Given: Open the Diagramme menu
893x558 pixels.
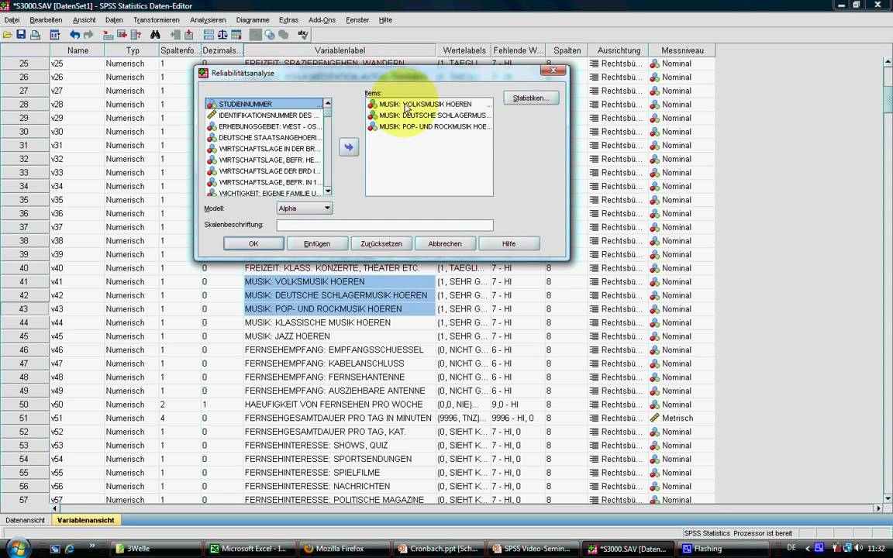Looking at the screenshot, I should tap(252, 20).
